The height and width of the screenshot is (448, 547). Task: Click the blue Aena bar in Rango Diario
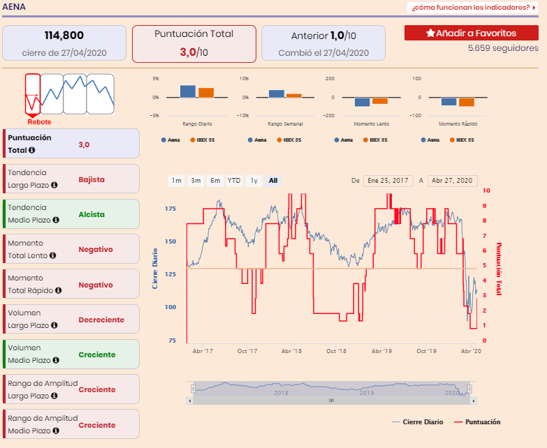pyautogui.click(x=188, y=91)
